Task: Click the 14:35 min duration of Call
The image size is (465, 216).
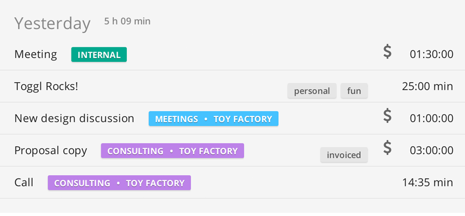Action: click(427, 183)
